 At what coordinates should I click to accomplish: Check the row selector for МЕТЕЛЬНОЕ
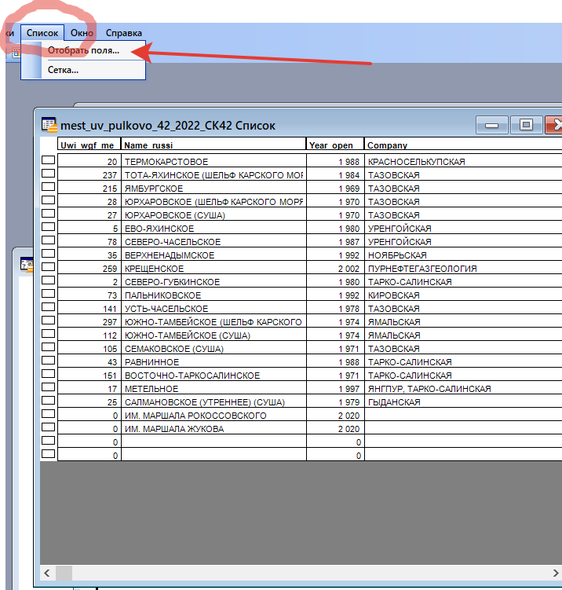48,388
